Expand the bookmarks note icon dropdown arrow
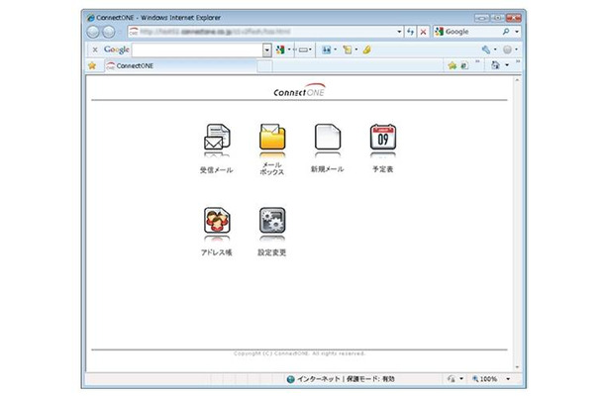This screenshot has height=396, width=604. (x=355, y=49)
